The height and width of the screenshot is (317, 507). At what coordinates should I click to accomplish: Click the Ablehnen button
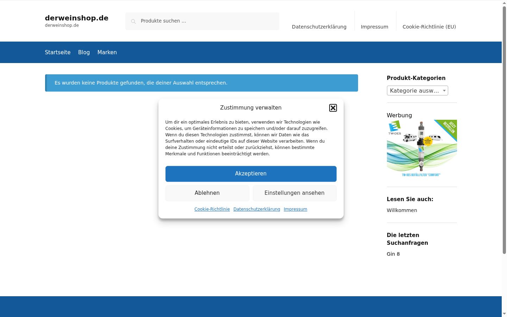point(207,193)
